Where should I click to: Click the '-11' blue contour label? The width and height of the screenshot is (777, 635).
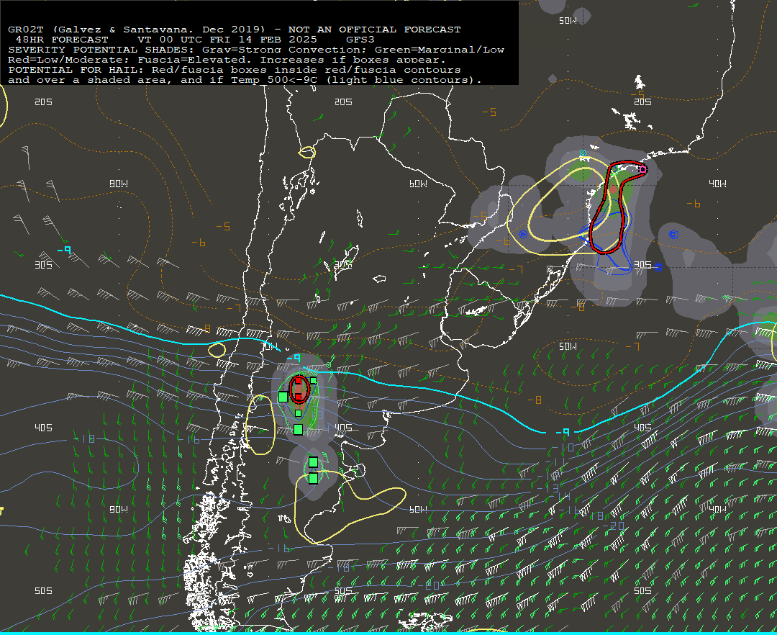click(555, 462)
